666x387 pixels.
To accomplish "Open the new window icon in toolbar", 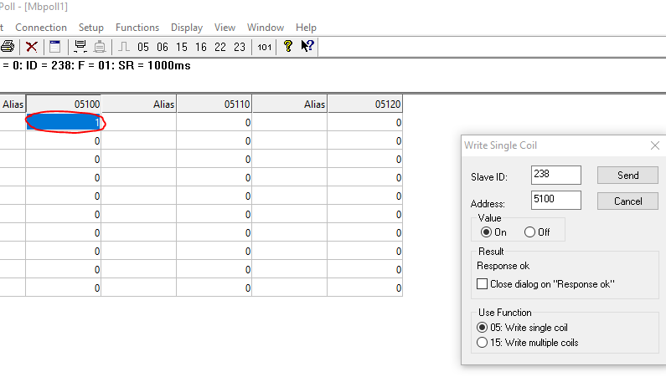I will point(54,46).
